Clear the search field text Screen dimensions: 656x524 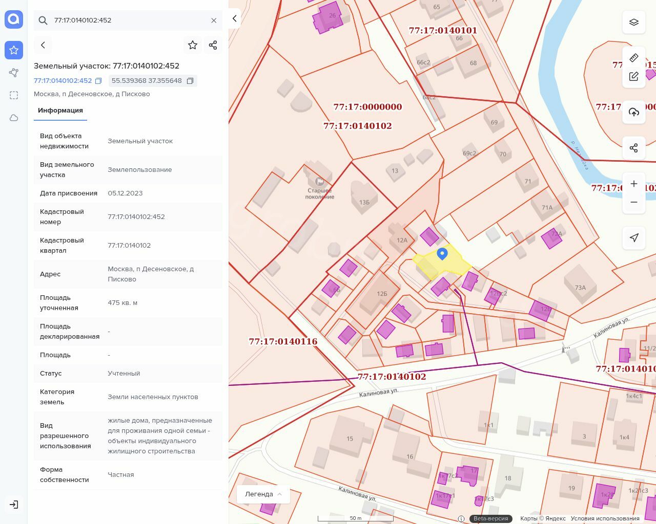pyautogui.click(x=214, y=20)
